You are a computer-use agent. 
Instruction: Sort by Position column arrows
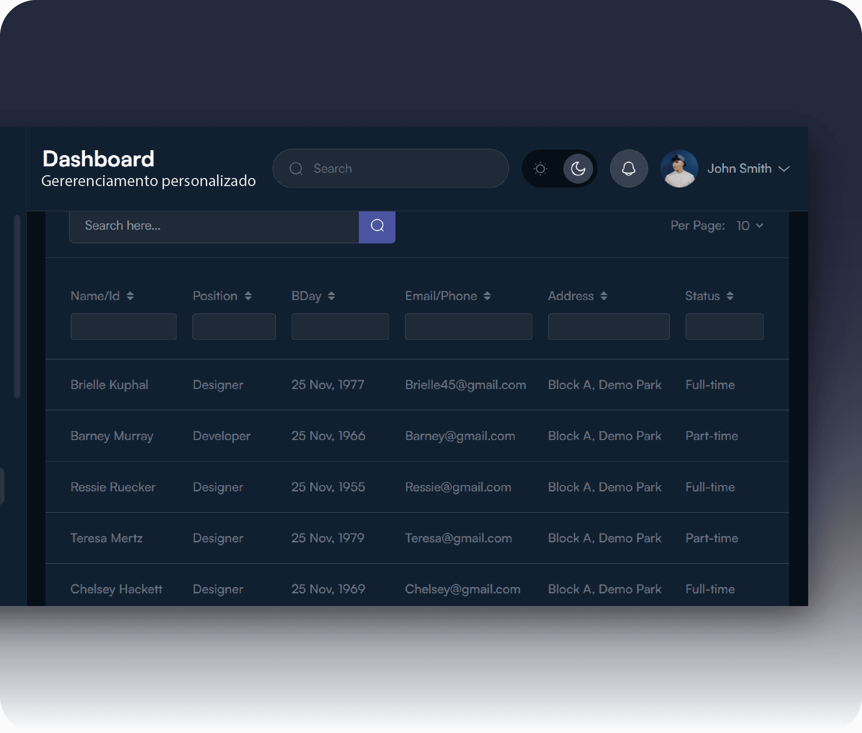tap(248, 296)
